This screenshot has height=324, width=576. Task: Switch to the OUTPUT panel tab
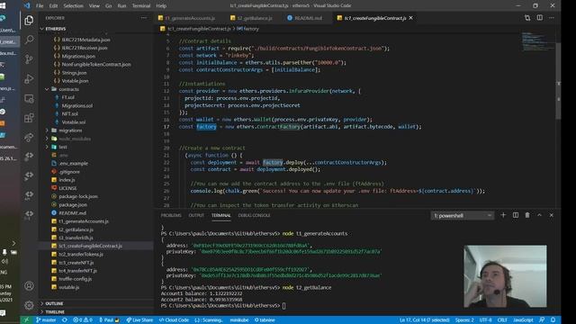[196, 215]
